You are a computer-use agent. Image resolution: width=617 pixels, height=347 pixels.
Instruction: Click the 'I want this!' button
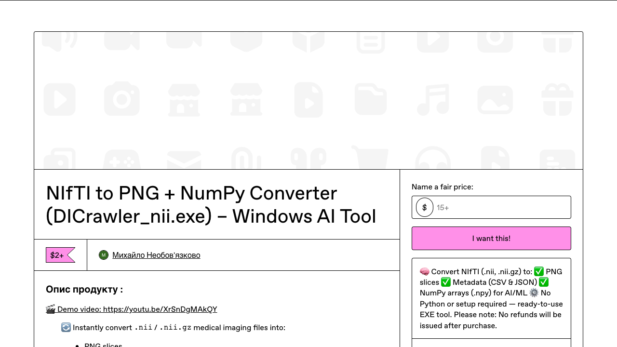pyautogui.click(x=491, y=238)
